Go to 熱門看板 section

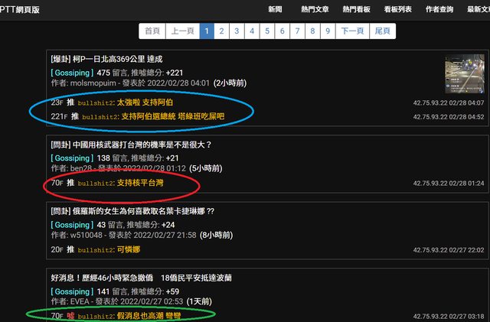pos(358,9)
